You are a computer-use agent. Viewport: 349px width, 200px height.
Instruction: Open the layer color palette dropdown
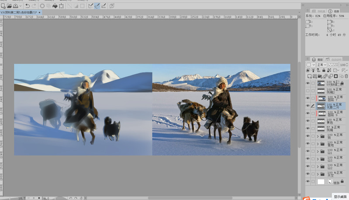pyautogui.click(x=311, y=64)
